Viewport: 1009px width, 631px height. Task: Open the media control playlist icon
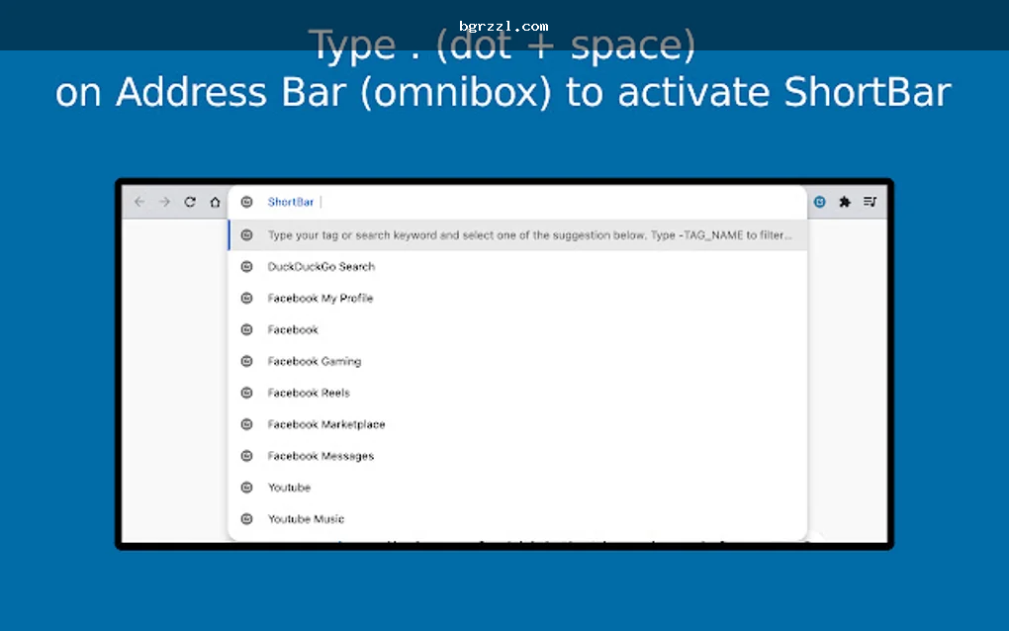click(870, 202)
